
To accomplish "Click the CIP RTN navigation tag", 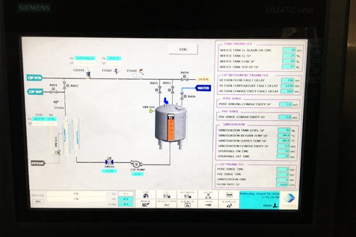I will (x=34, y=78).
